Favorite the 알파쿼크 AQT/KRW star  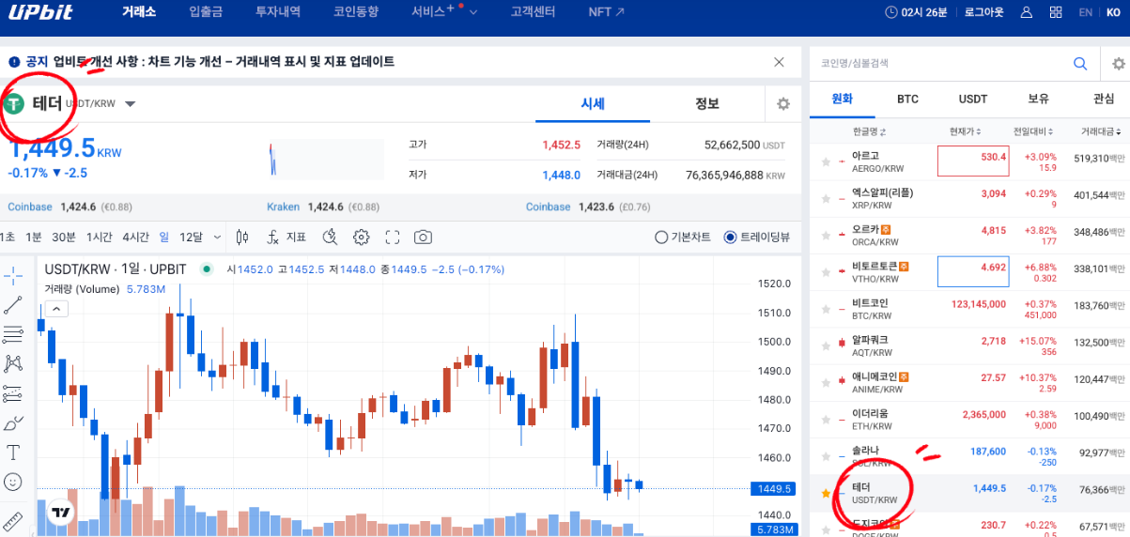pos(826,345)
